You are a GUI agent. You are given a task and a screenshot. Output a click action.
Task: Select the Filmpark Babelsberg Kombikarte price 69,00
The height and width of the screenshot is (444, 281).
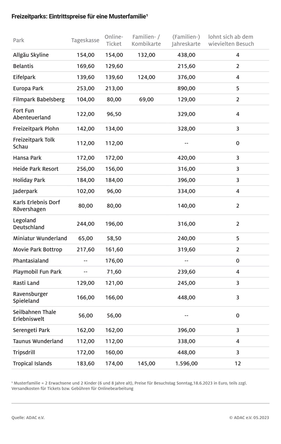[146, 99]
